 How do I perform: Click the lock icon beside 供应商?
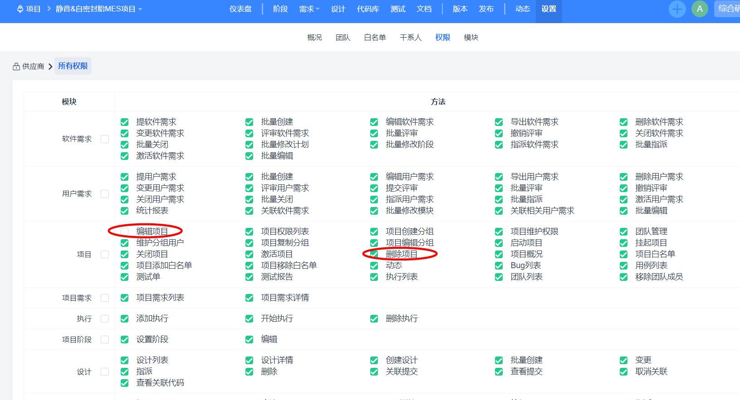16,67
